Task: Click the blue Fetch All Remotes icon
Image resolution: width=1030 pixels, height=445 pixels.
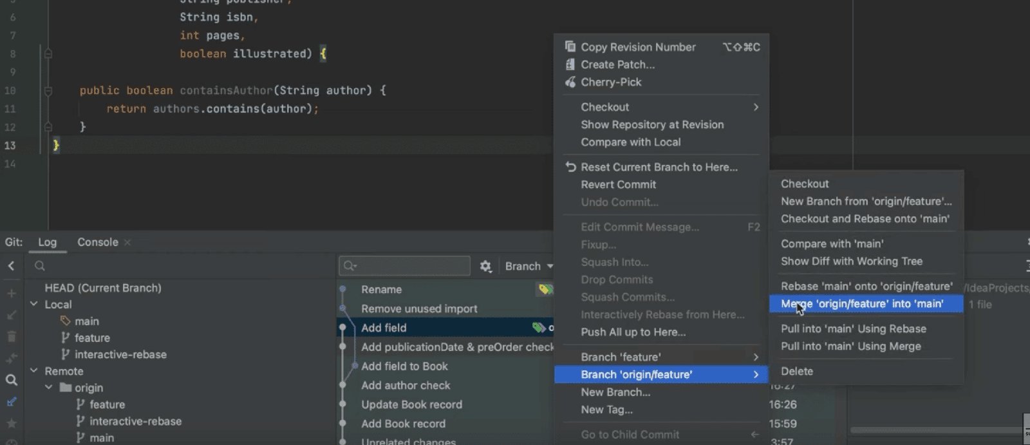Action: (11, 402)
